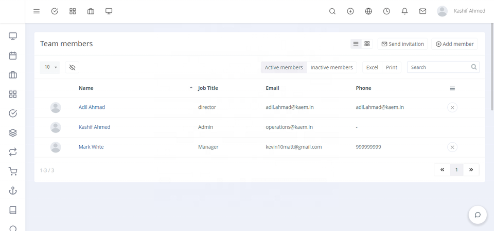Click the Add member button
Image resolution: width=494 pixels, height=231 pixels.
[454, 44]
